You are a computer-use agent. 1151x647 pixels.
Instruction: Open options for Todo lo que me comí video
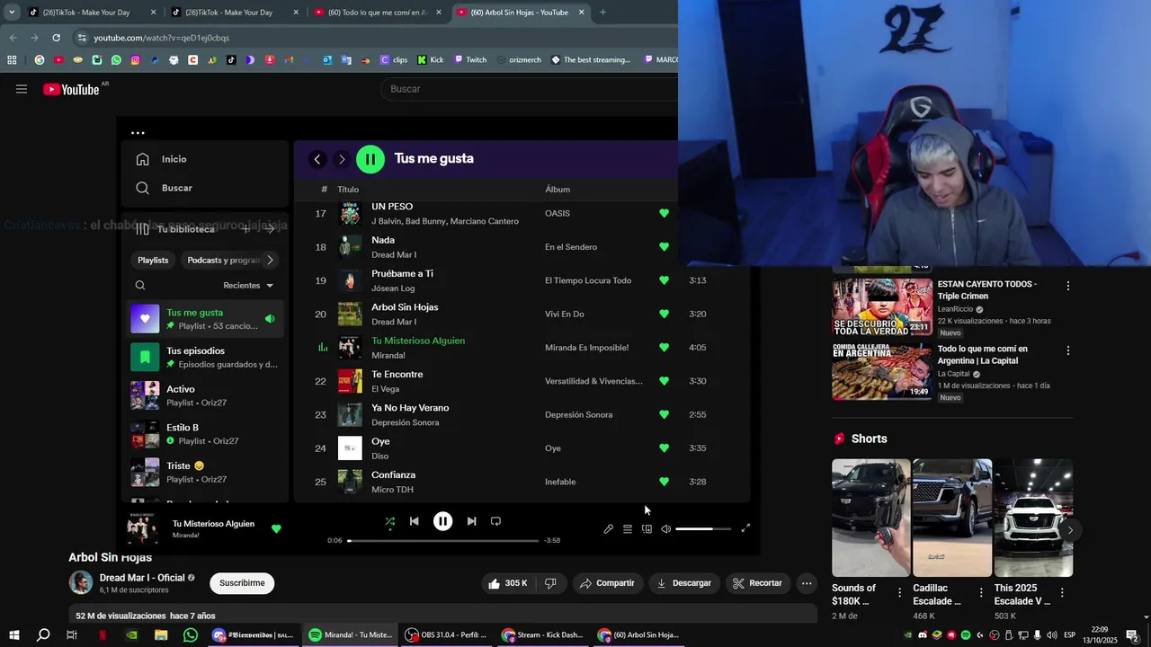click(x=1068, y=350)
